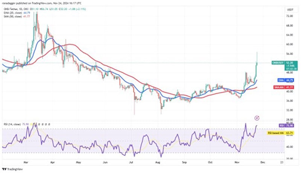Click the red SMA 41.77 axis tag
301x173 pixels.
point(284,87)
